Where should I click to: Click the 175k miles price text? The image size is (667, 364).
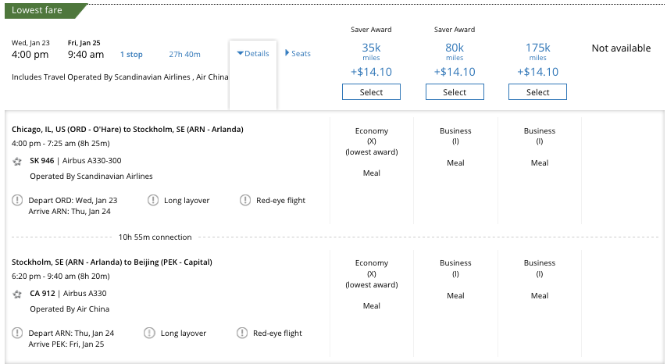click(537, 48)
